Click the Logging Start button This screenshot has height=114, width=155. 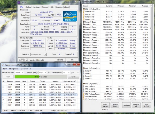(x=115, y=105)
